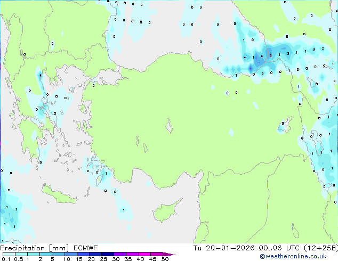Click the '0.1' legend scale label

tap(6, 259)
